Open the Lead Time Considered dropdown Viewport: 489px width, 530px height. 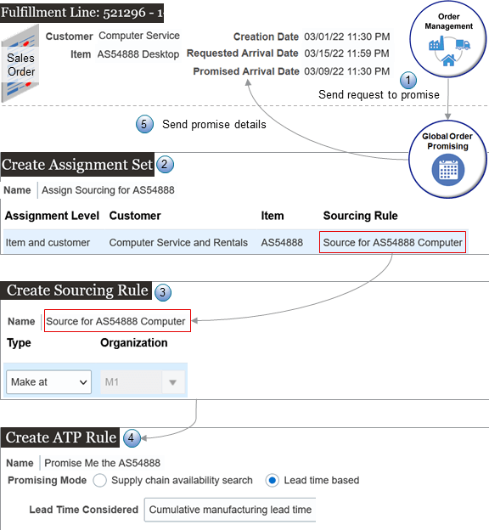(x=230, y=510)
